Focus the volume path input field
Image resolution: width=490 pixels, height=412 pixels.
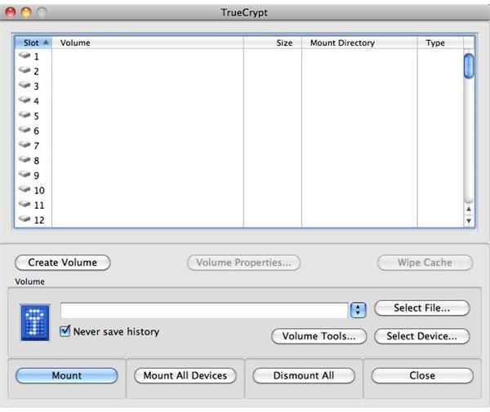click(x=204, y=311)
